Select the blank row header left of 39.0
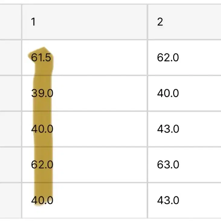The image size is (221, 221). coord(11,93)
